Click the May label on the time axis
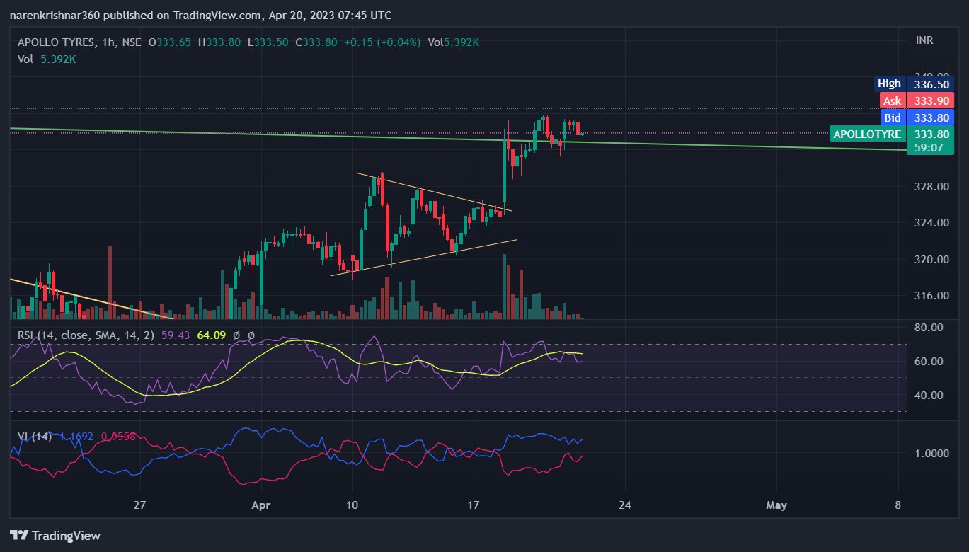 point(776,505)
